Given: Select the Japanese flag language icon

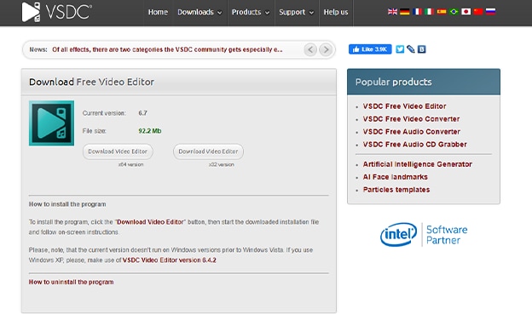Looking at the screenshot, I should 465,12.
